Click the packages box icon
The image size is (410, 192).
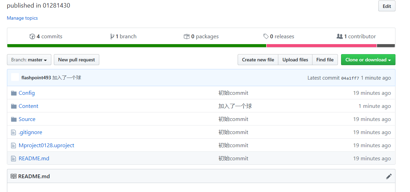(187, 37)
